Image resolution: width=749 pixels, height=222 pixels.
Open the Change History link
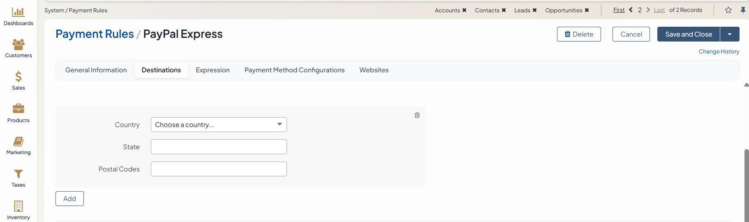tap(719, 51)
